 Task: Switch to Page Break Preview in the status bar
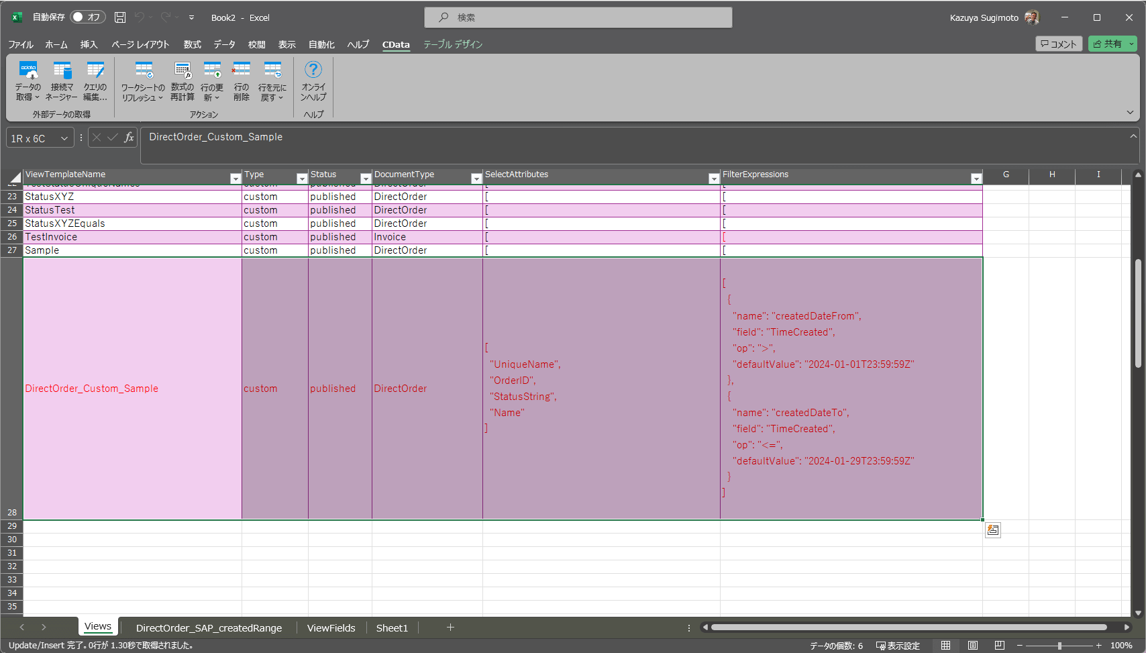point(1000,646)
